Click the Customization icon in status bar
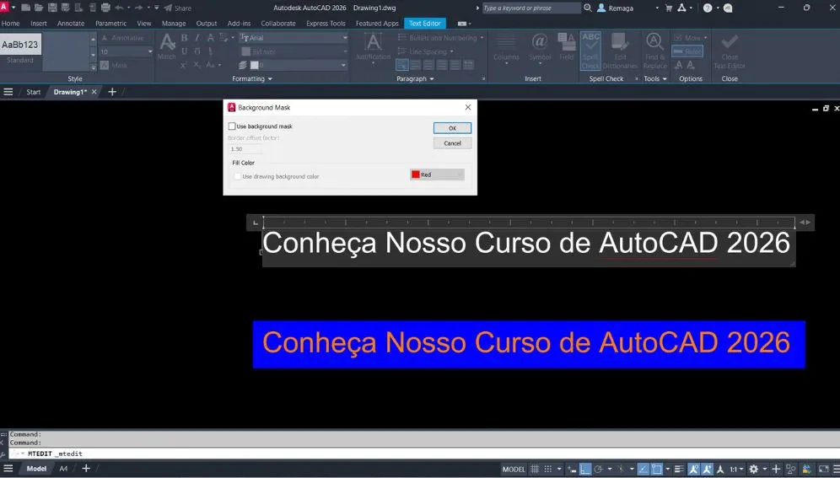The height and width of the screenshot is (478, 840). (836, 470)
